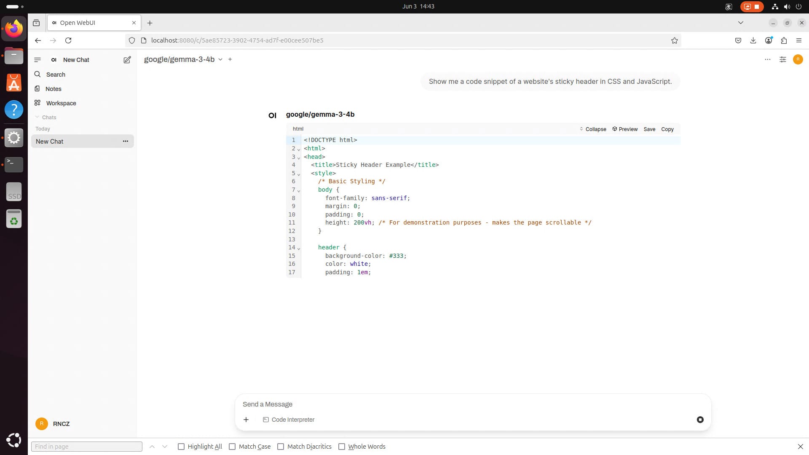Open Files from Ubuntu dock
This screenshot has height=455, width=809.
click(14, 56)
